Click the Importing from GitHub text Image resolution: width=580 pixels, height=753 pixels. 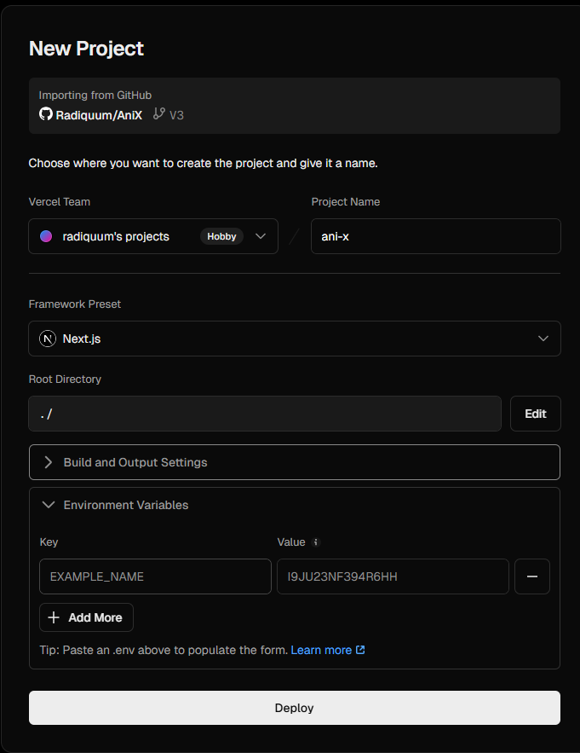[x=95, y=96]
